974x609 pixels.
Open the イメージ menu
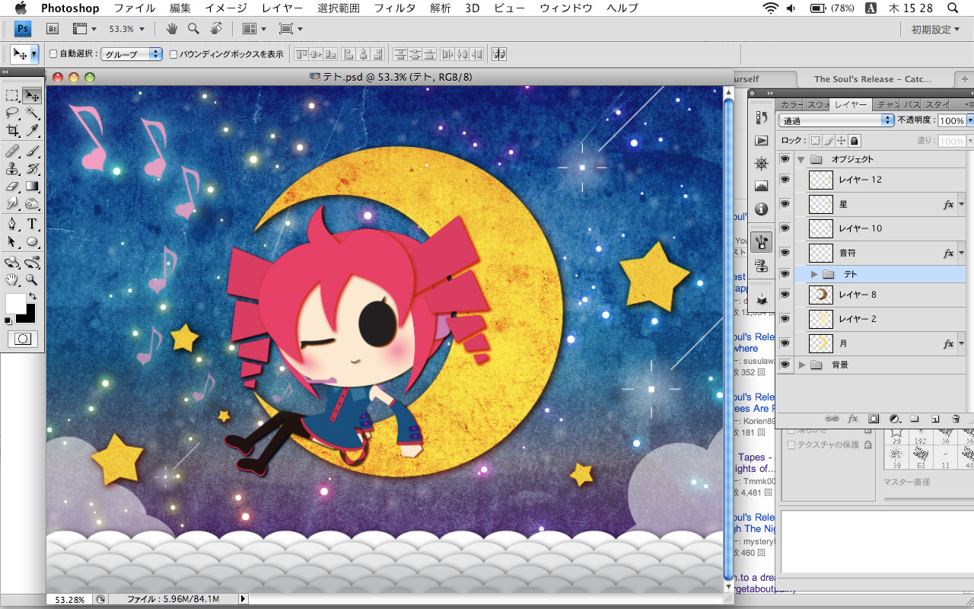point(226,8)
